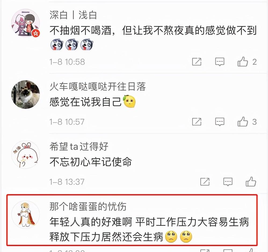Share the 感觉在说我自己 comment
Viewport: 268px width, 252px height.
197,122
